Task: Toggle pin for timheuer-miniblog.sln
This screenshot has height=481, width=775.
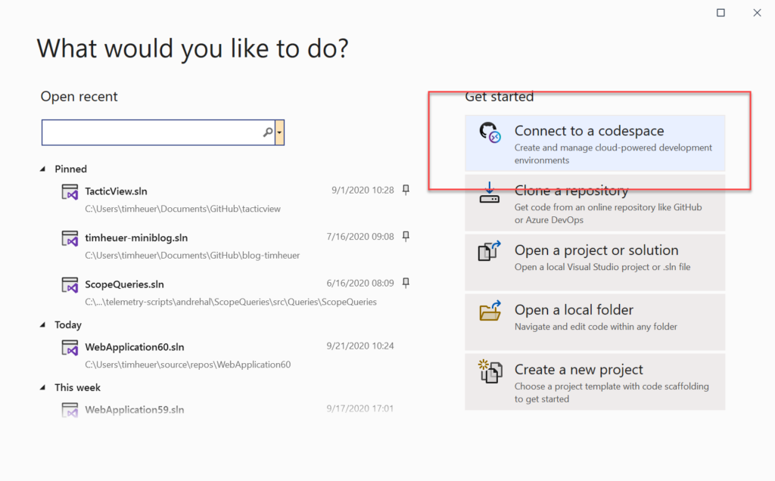Action: coord(406,237)
